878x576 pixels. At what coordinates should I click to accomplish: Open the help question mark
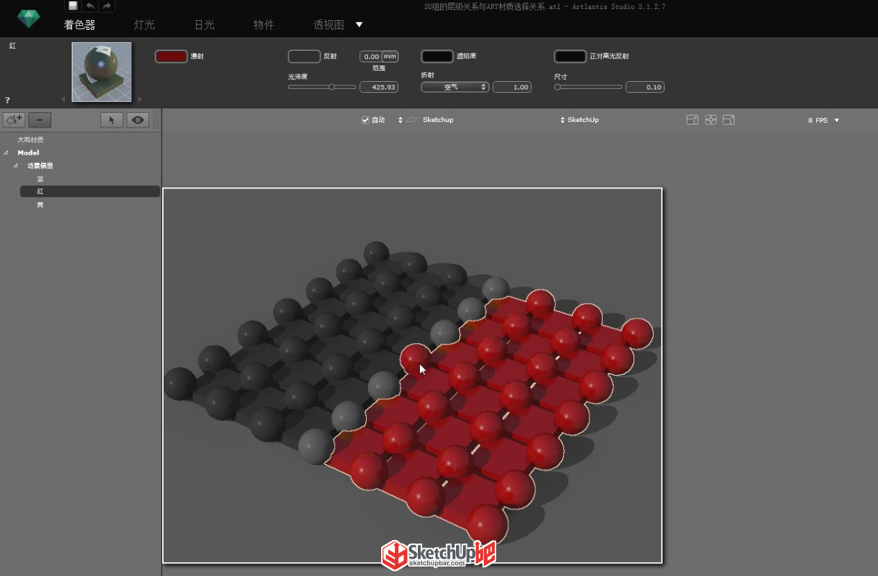click(x=8, y=100)
